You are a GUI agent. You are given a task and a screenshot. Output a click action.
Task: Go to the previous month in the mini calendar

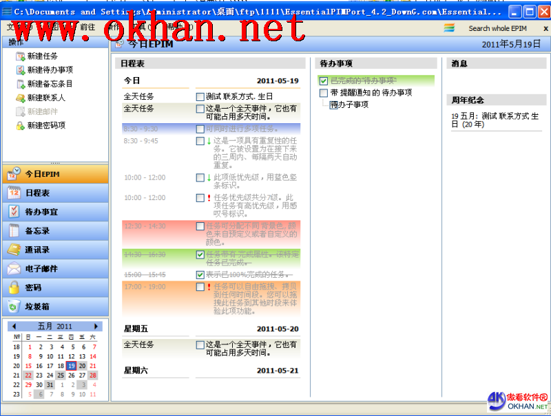14,326
